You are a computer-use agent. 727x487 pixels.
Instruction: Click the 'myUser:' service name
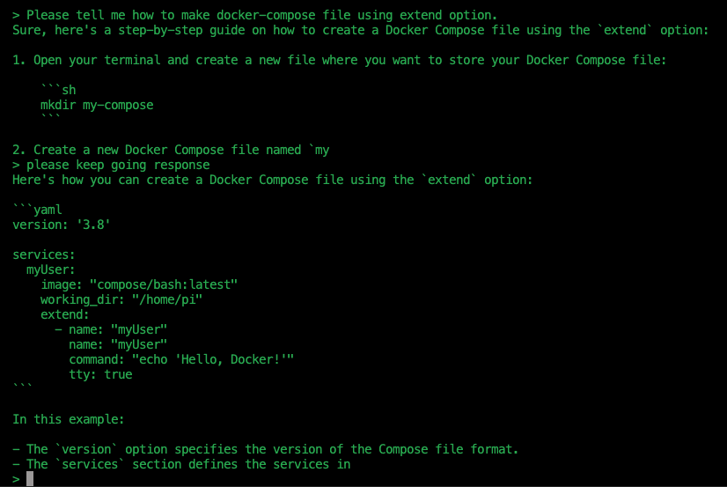(x=50, y=270)
